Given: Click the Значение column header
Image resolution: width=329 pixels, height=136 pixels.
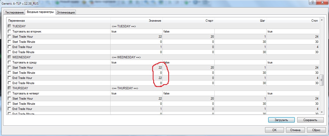Looking at the screenshot, I should pyautogui.click(x=137, y=21).
